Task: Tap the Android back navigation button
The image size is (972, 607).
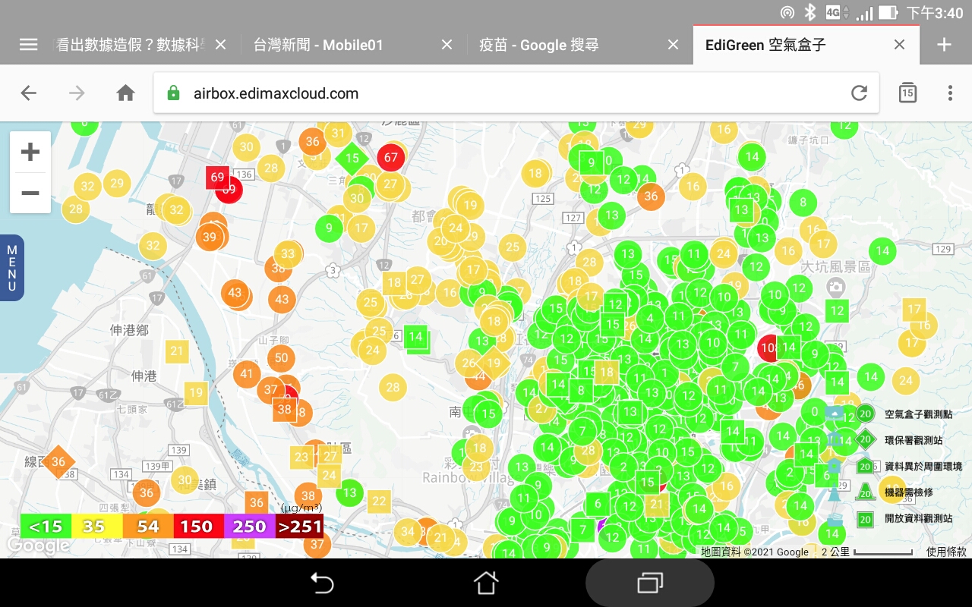Action: pyautogui.click(x=323, y=583)
